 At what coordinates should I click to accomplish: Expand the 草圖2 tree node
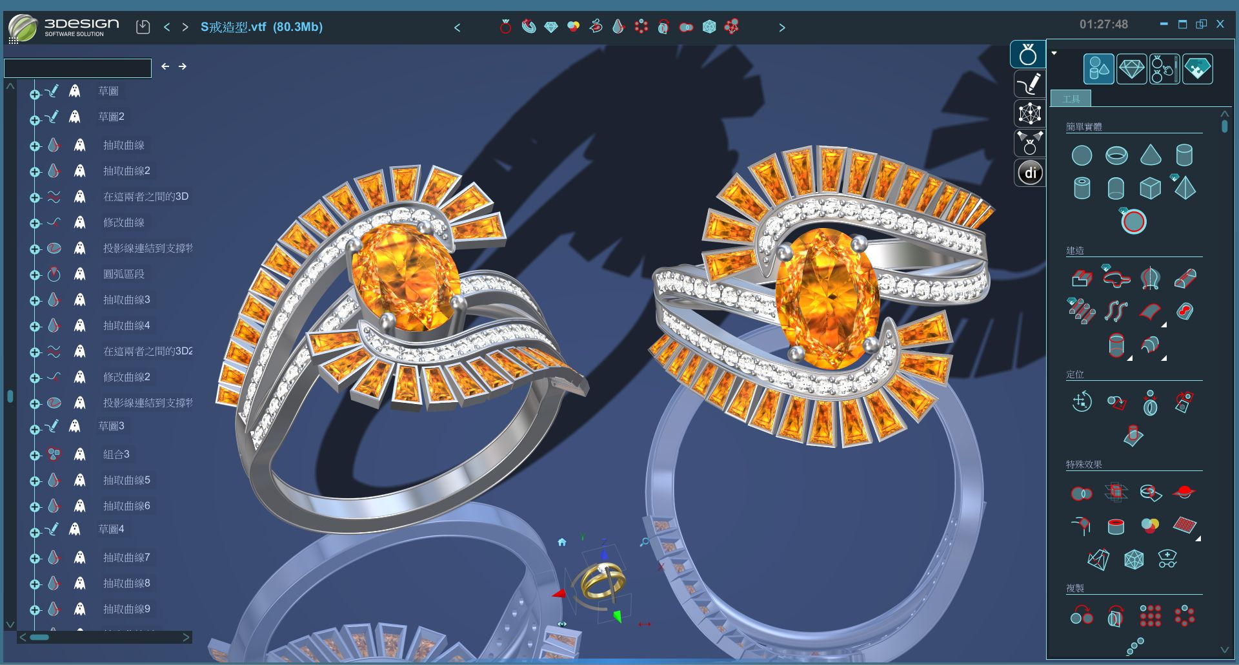point(35,120)
